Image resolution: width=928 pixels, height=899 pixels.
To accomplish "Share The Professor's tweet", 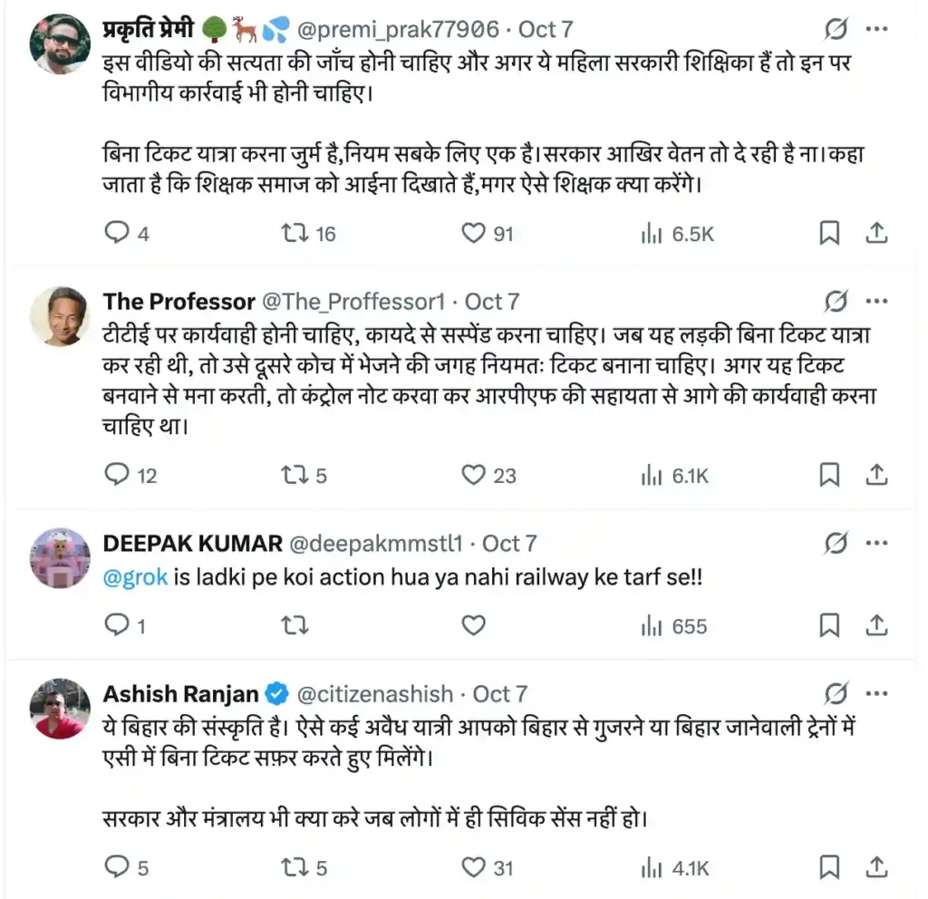I will click(876, 474).
